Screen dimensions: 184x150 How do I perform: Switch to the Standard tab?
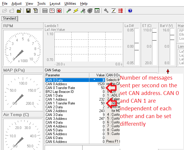coord(9,18)
